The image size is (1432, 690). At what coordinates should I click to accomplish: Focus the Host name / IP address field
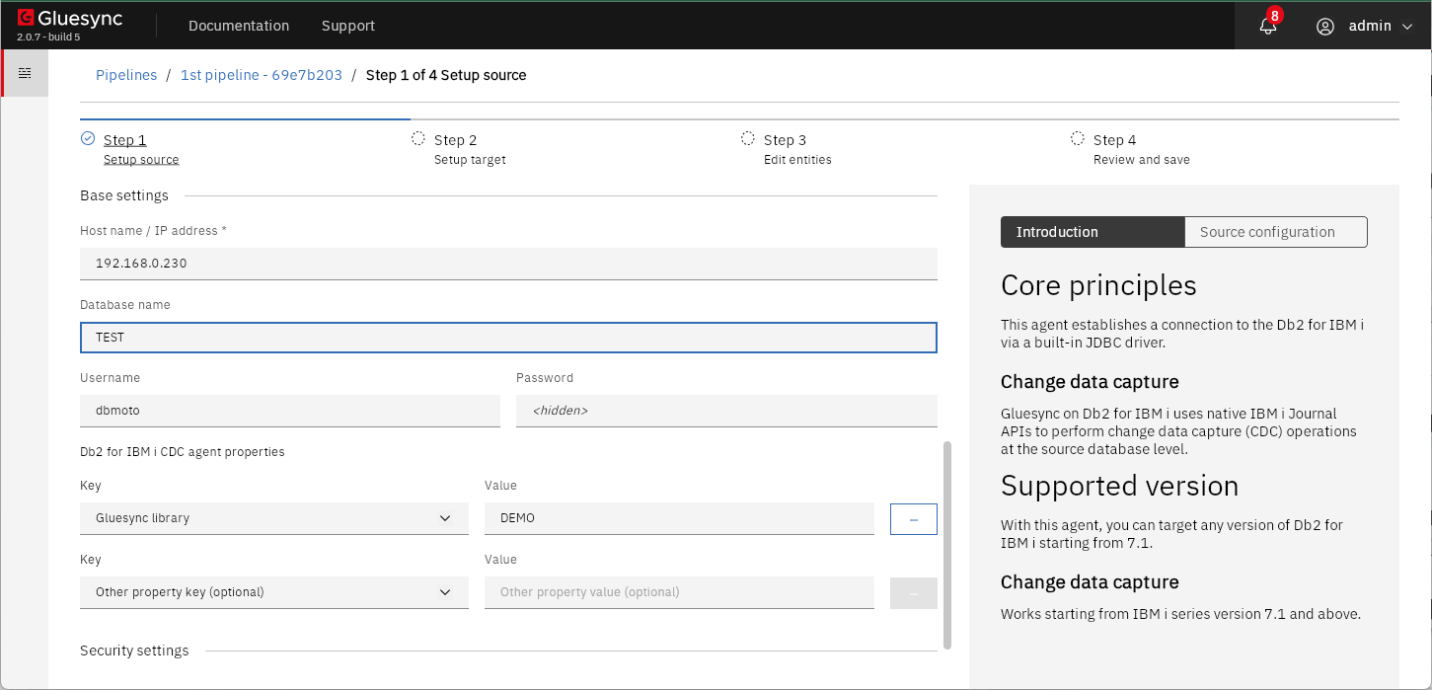[507, 264]
